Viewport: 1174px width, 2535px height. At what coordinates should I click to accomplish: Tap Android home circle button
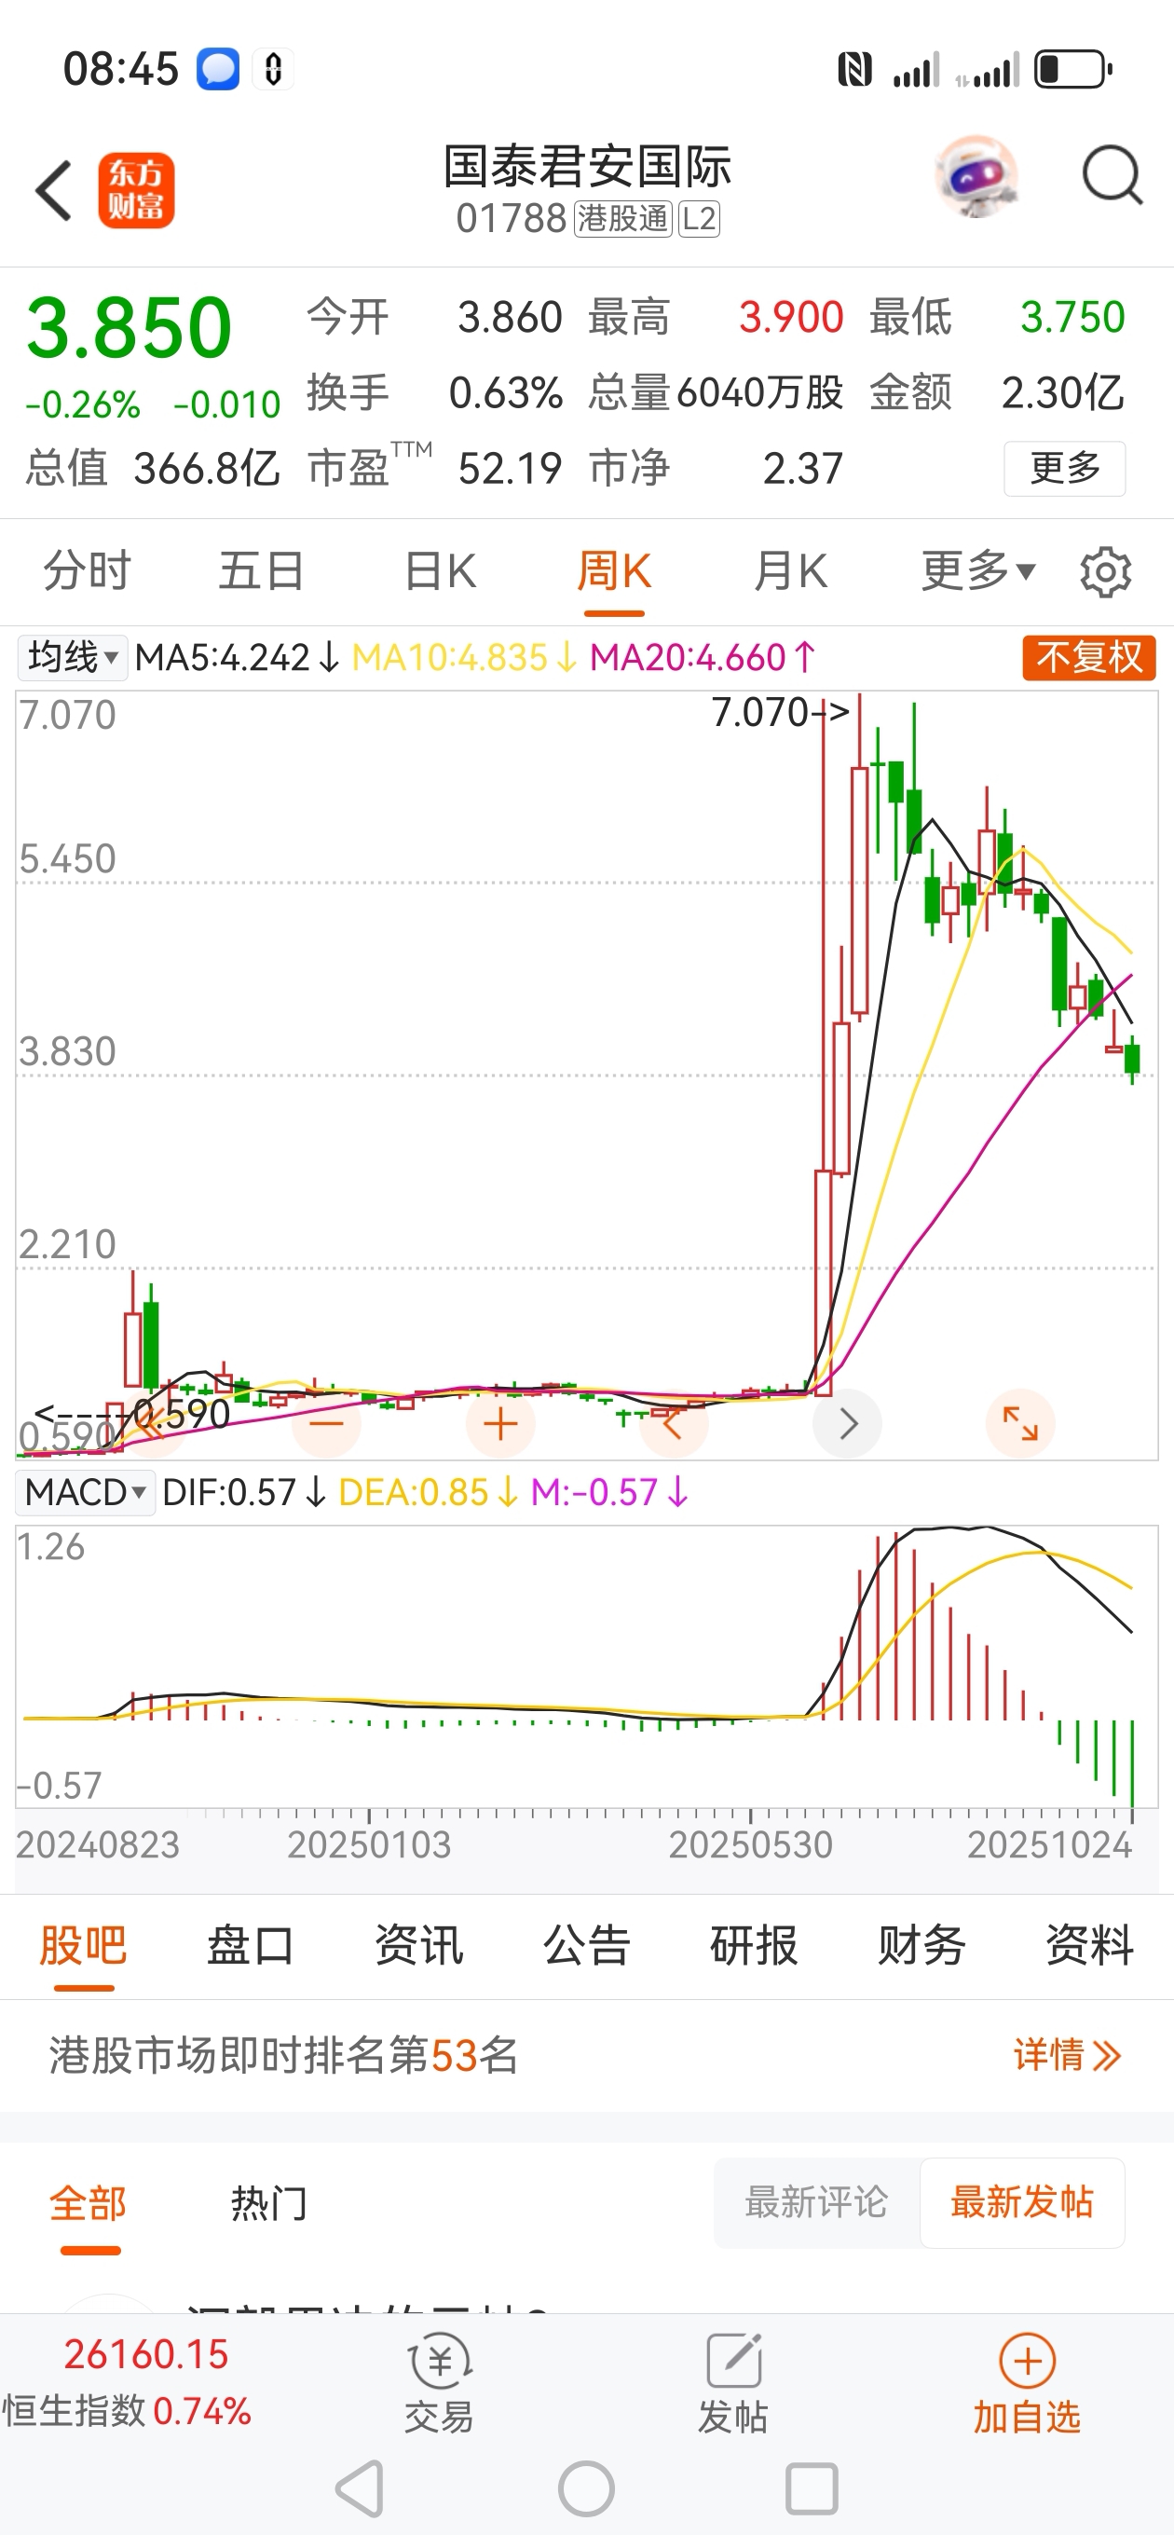[x=586, y=2490]
